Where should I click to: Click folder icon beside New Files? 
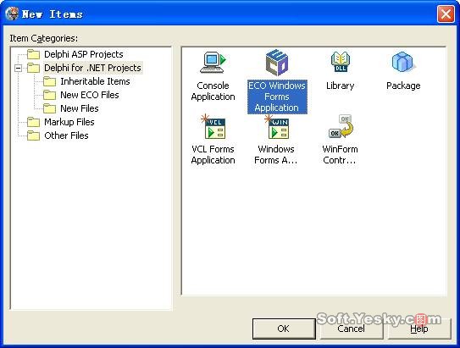pyautogui.click(x=49, y=108)
